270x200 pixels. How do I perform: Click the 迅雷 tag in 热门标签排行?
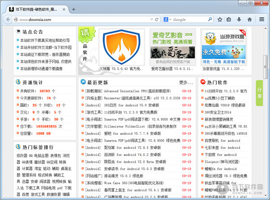pos(26,182)
